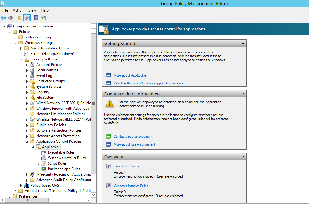This screenshot has width=309, height=210.
Task: Select Event Log in the tree
Action: tap(44, 76)
